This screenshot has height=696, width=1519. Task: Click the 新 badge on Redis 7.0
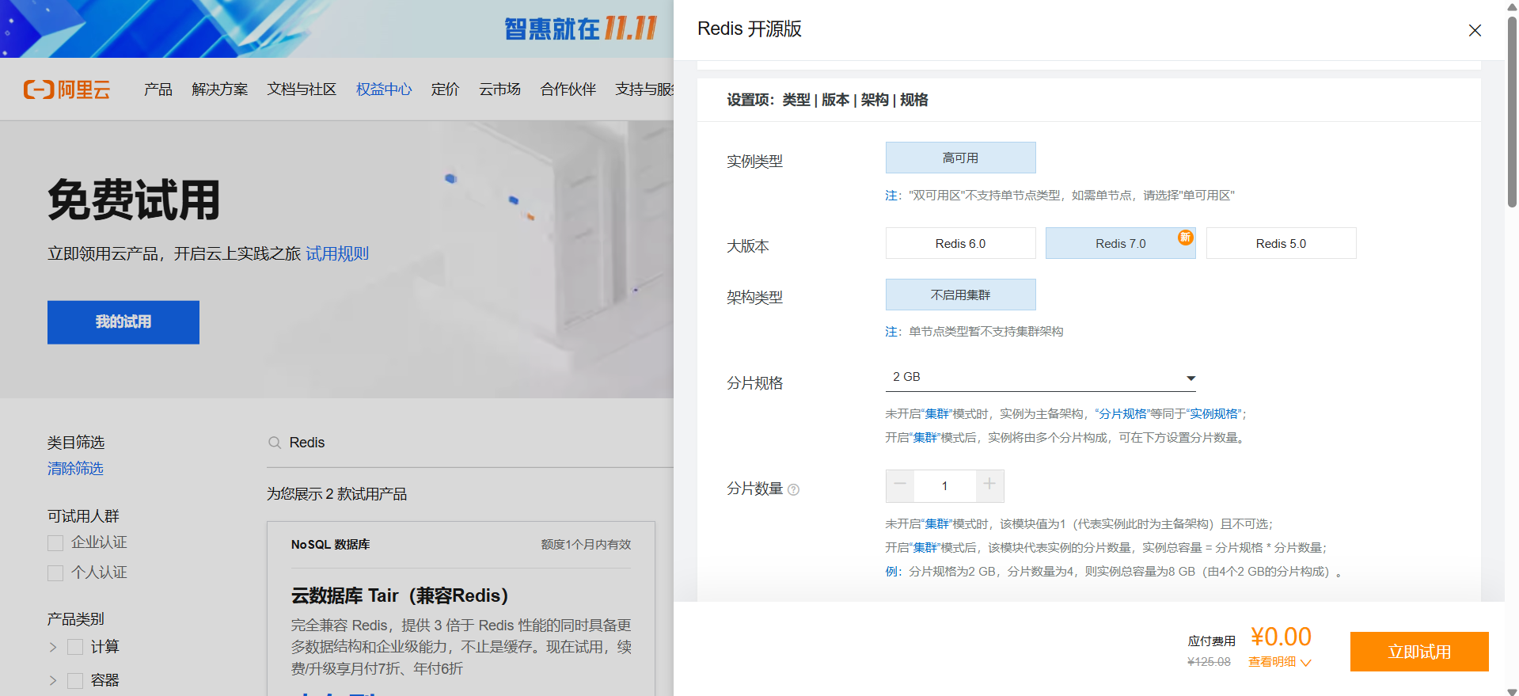click(x=1185, y=238)
